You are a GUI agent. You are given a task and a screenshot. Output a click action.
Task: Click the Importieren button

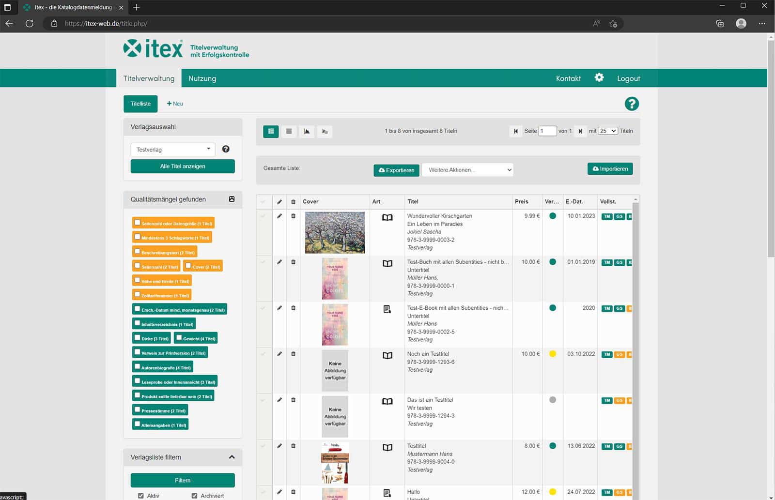point(610,169)
